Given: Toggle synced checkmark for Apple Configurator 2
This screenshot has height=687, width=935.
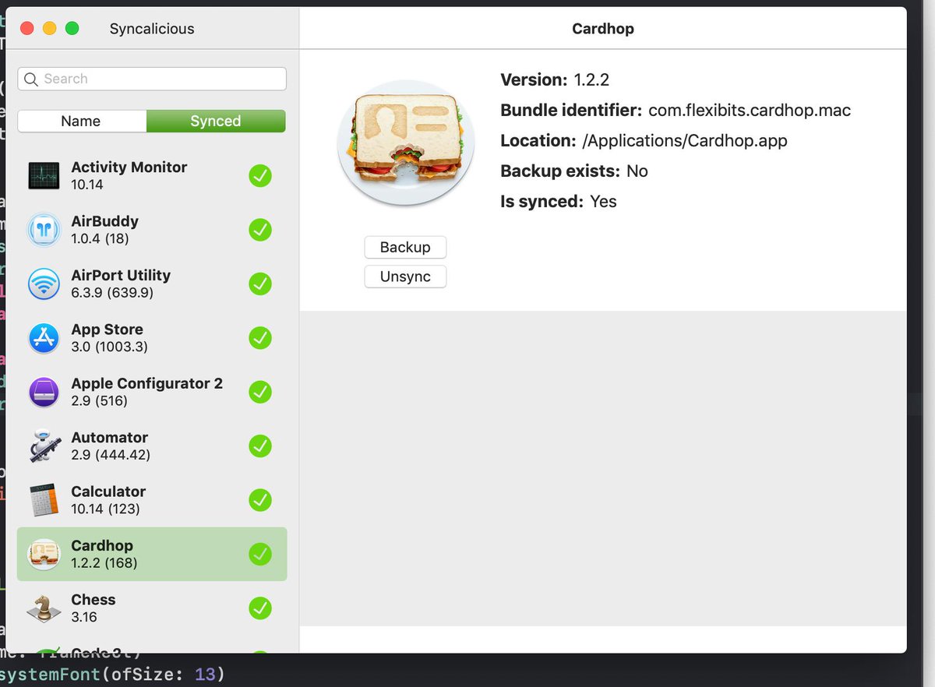Looking at the screenshot, I should tap(260, 392).
